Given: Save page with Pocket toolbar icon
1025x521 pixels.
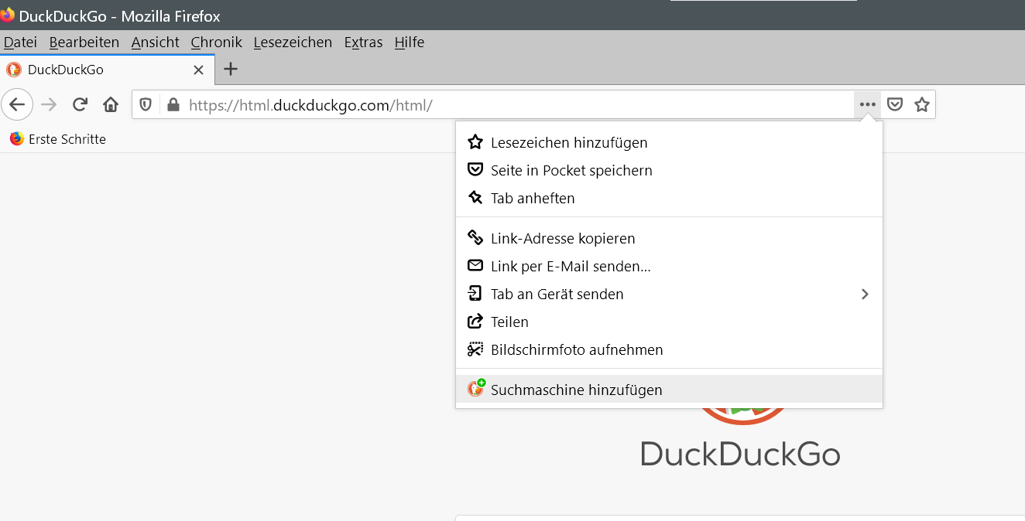Looking at the screenshot, I should coord(895,104).
